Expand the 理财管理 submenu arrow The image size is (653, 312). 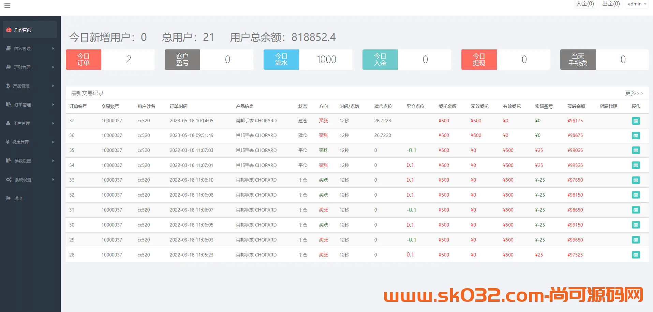coord(53,67)
